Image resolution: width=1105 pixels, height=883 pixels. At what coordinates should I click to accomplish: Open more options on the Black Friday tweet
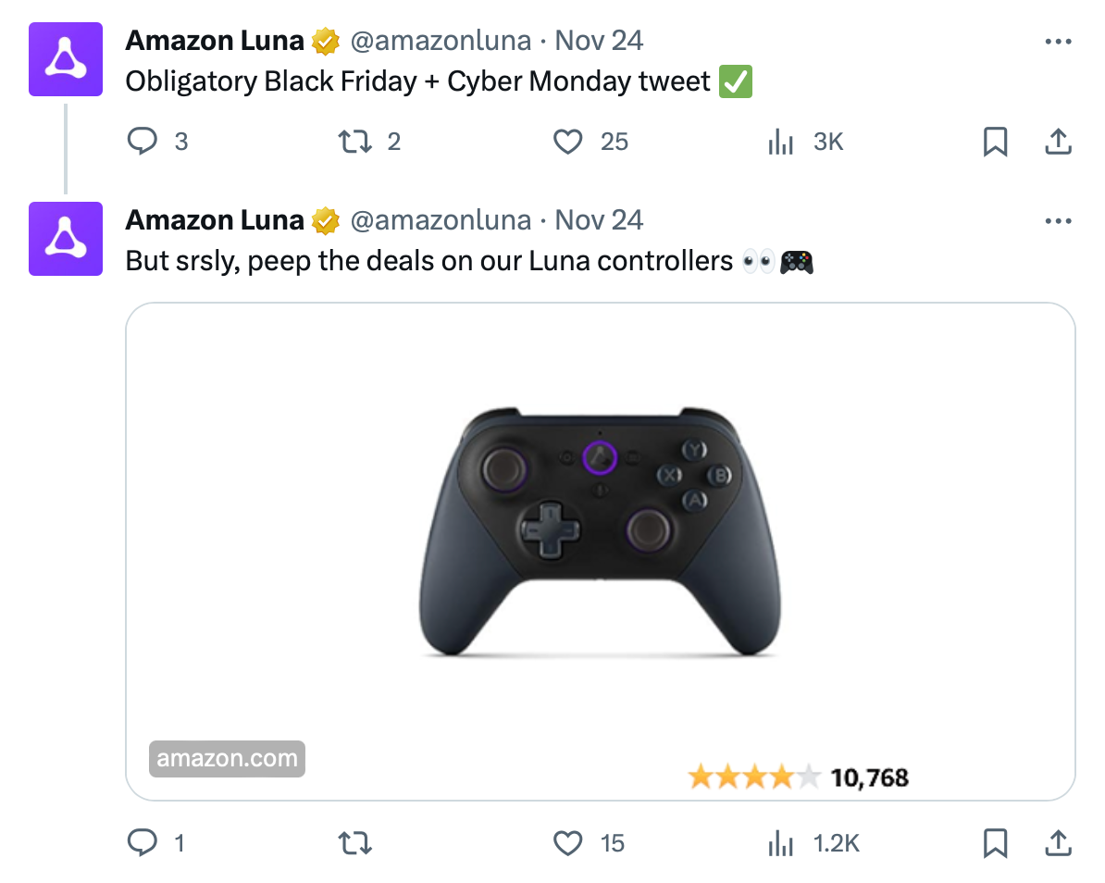point(1058,42)
